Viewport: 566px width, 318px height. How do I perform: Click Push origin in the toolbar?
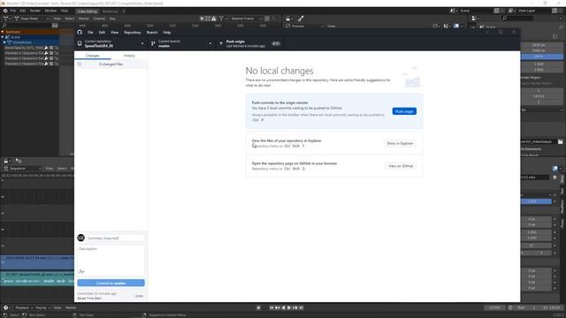249,43
